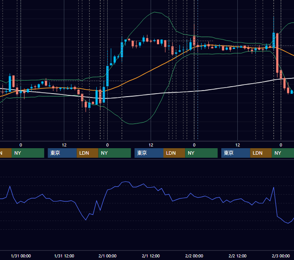Select the NY session block above 2/1 00:00
The width and height of the screenshot is (294, 260).
click(115, 153)
